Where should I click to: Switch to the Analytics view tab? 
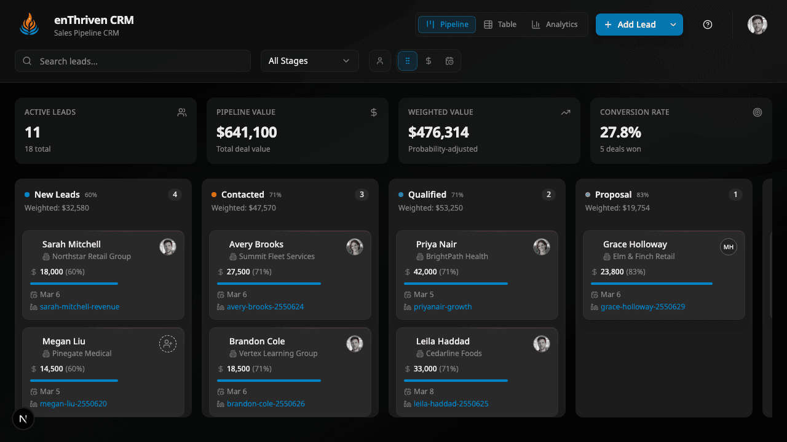click(x=555, y=25)
